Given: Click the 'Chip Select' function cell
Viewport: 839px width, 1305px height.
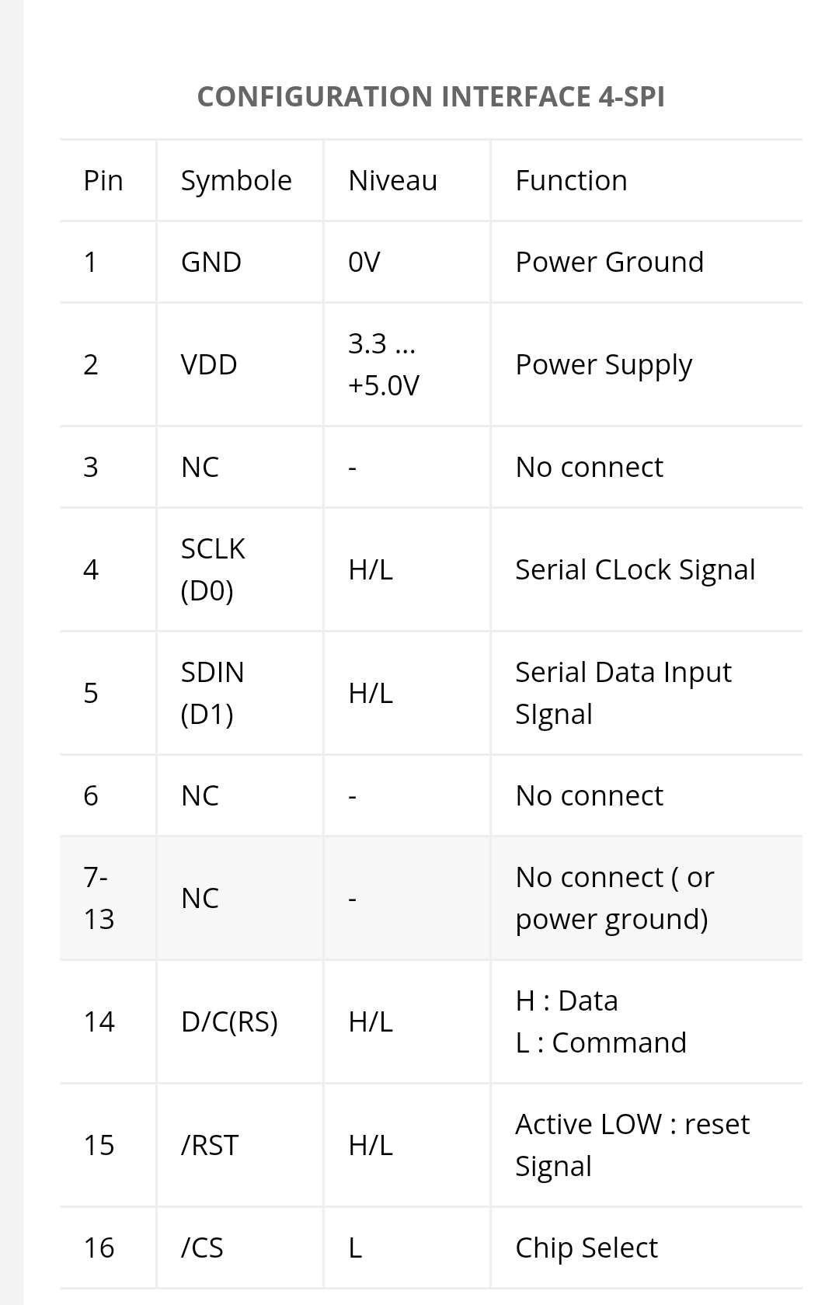Looking at the screenshot, I should point(587,1248).
